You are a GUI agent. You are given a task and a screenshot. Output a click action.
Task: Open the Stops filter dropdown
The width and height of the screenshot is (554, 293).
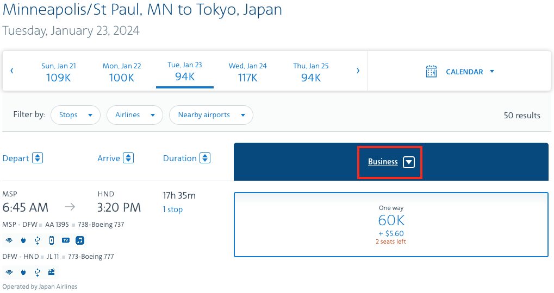pos(76,115)
